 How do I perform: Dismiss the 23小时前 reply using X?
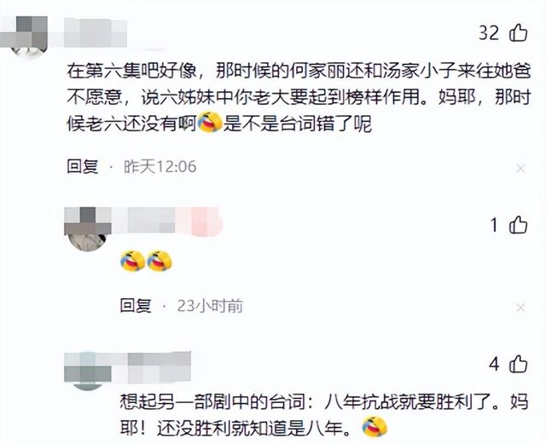tap(520, 308)
